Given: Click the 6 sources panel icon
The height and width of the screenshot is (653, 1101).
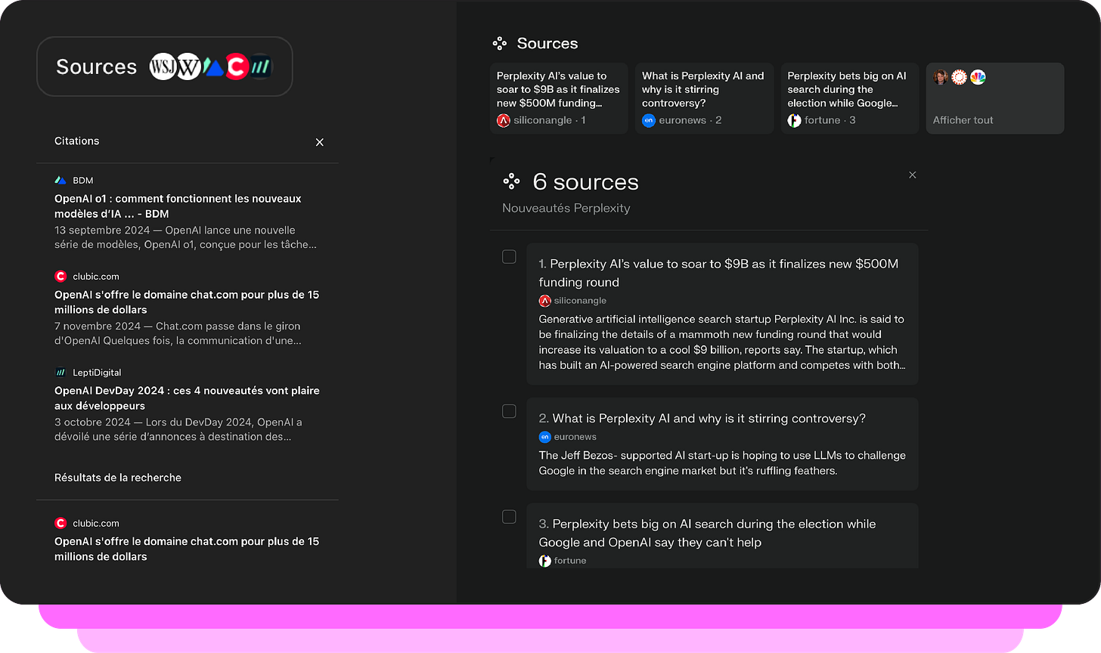Looking at the screenshot, I should (x=511, y=181).
